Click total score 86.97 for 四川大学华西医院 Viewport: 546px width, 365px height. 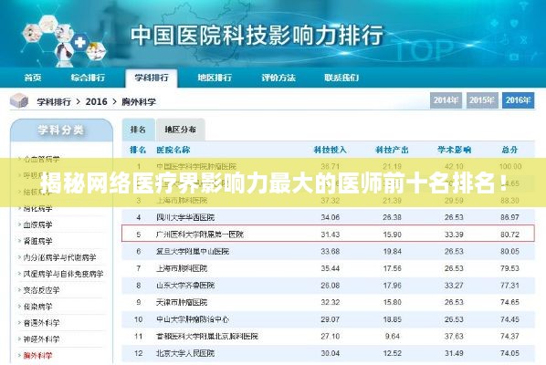click(509, 217)
